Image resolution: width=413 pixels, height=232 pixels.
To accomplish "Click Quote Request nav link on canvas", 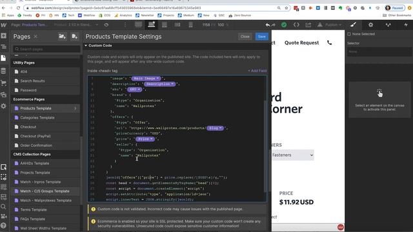I will click(x=301, y=43).
